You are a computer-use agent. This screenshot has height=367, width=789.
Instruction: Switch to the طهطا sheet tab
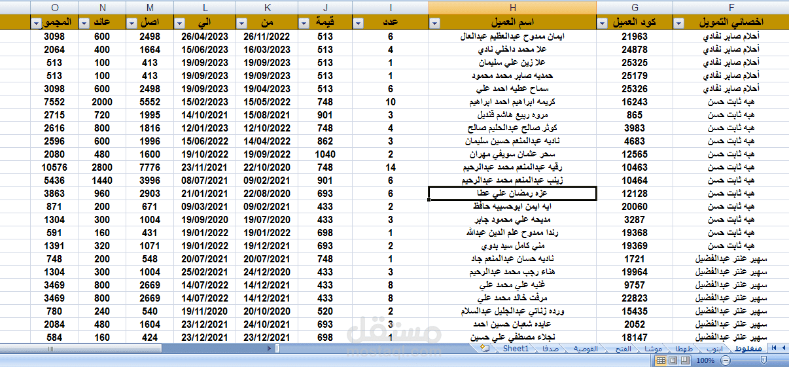[x=684, y=349]
